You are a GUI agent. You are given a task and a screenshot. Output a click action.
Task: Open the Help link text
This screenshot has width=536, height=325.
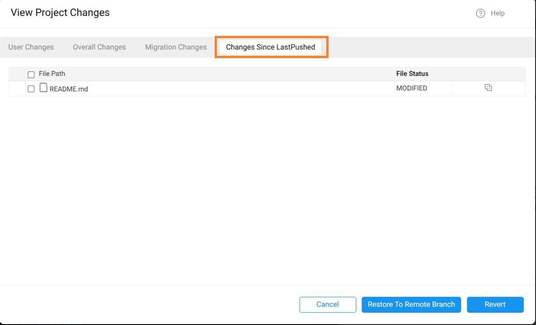(x=497, y=14)
